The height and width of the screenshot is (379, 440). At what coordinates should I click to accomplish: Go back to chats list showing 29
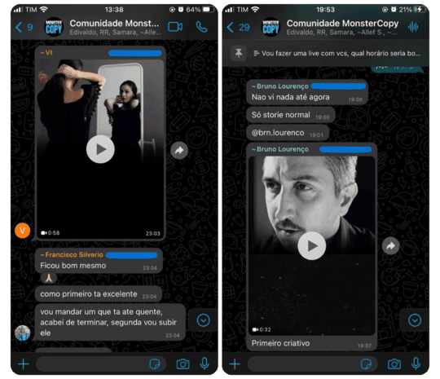pyautogui.click(x=238, y=27)
